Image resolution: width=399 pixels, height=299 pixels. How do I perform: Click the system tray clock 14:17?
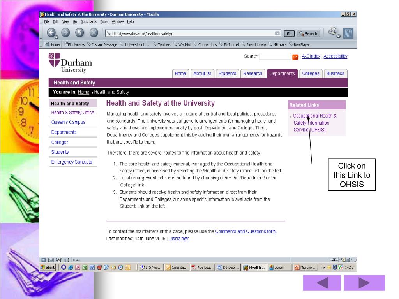[x=349, y=267]
